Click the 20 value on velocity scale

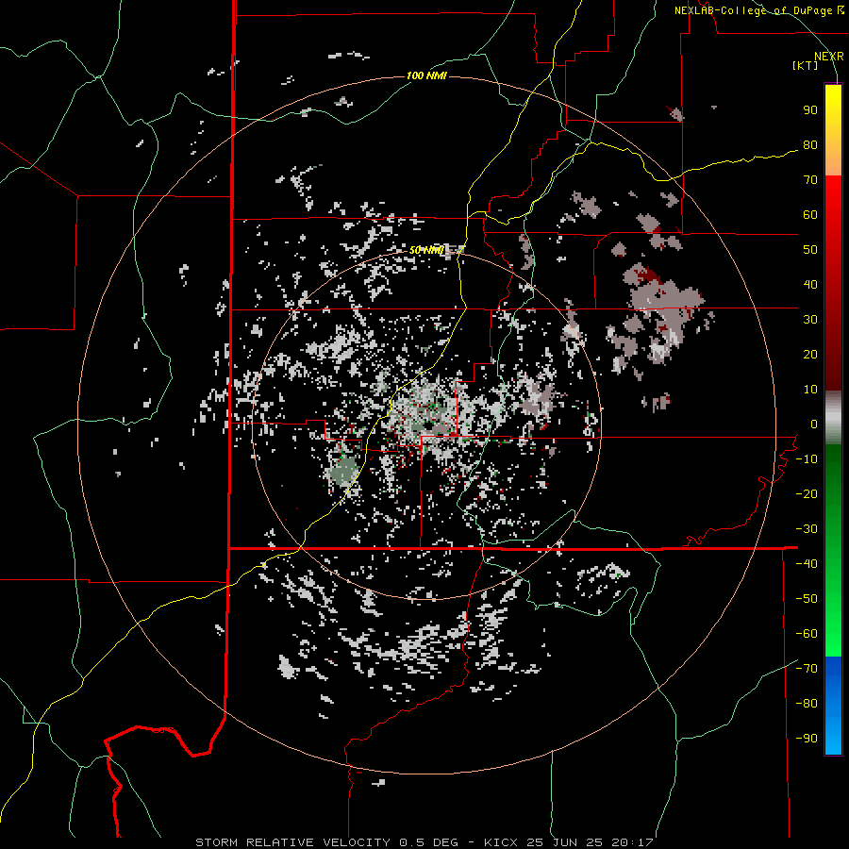tap(810, 355)
